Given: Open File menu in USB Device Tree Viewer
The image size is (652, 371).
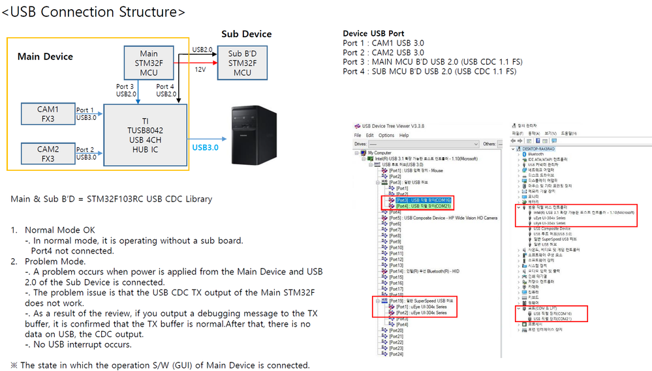Looking at the screenshot, I should (357, 136).
